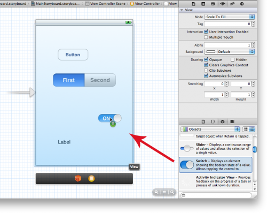Show the Code Snippet library
Screen dimensions: 267x213
(213, 121)
